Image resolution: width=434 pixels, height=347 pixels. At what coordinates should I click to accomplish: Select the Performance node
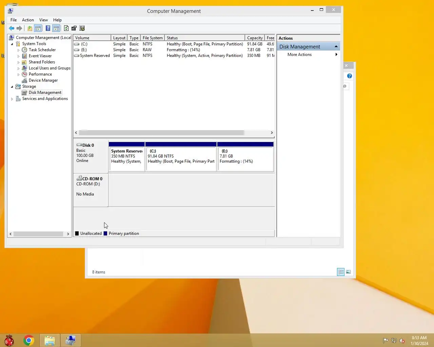click(40, 74)
